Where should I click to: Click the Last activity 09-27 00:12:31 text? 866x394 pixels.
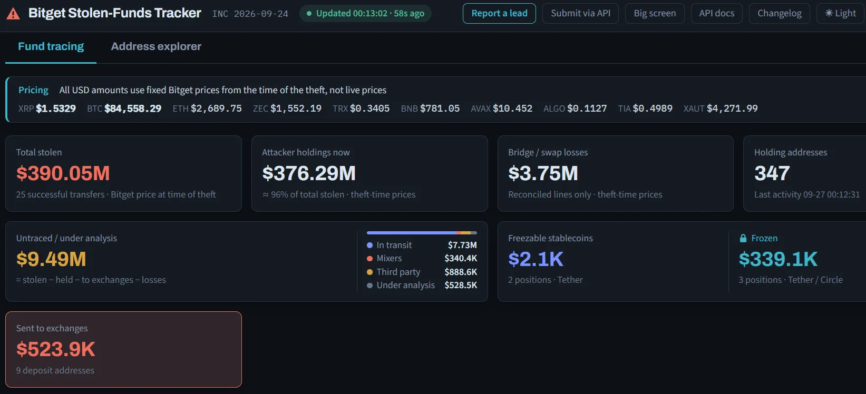coord(807,194)
